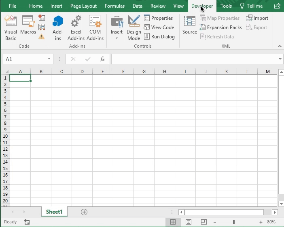Add a new sheet with plus button
Screen dimensions: 284x227
coord(84,212)
